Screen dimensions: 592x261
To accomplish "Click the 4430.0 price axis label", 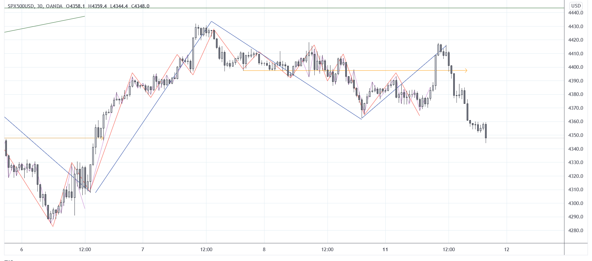I will (576, 27).
